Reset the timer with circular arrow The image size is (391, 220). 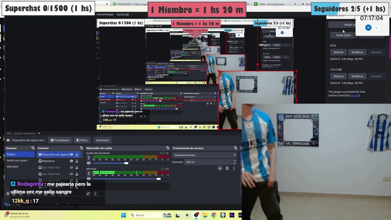(376, 28)
